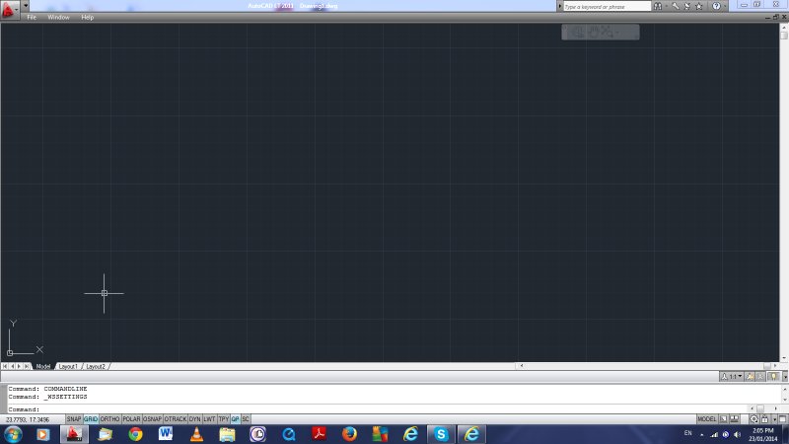Click the command window scroll down arrow
The image size is (789, 444).
785,400
